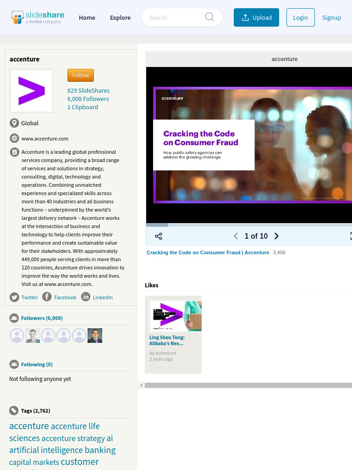352x470 pixels.
Task: Click the 'by accenture' caption text
Action: (163, 353)
